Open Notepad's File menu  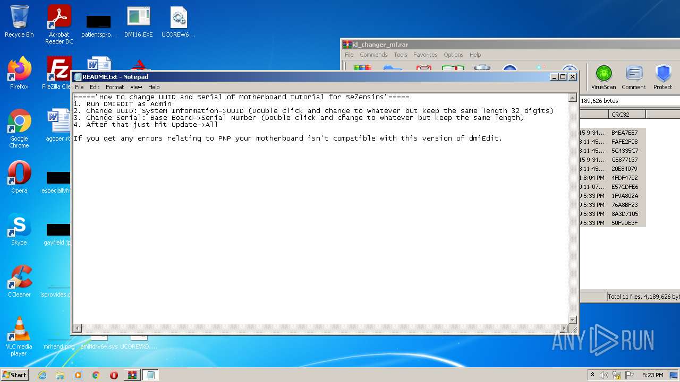79,87
